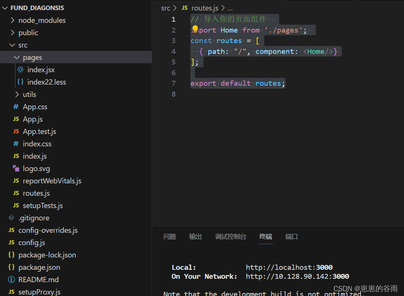Click the braces icon beside index22.less
404x296 pixels.
(x=20, y=82)
